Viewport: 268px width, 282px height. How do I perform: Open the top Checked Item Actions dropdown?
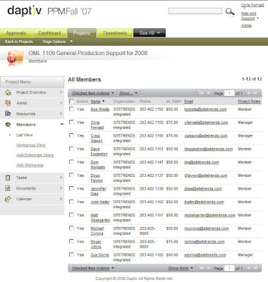(x=93, y=93)
